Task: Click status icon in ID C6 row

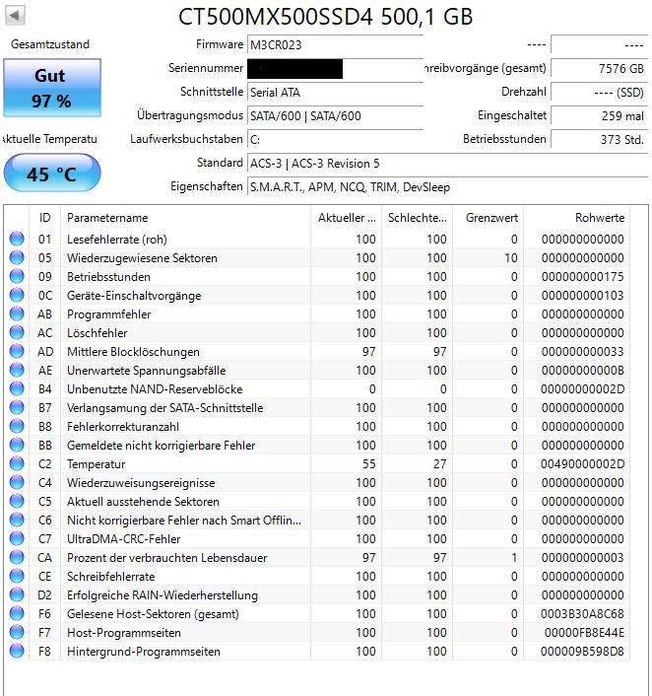Action: click(17, 520)
